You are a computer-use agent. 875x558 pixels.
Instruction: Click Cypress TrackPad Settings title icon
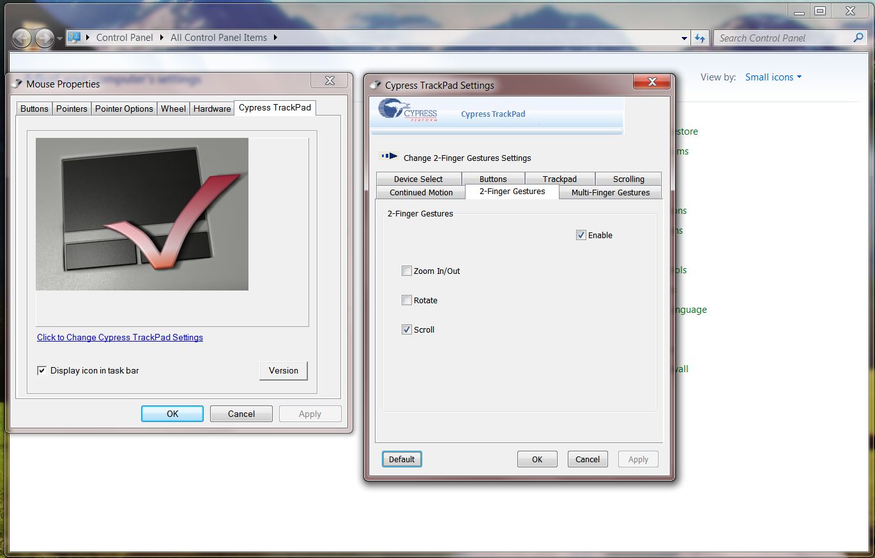point(376,85)
